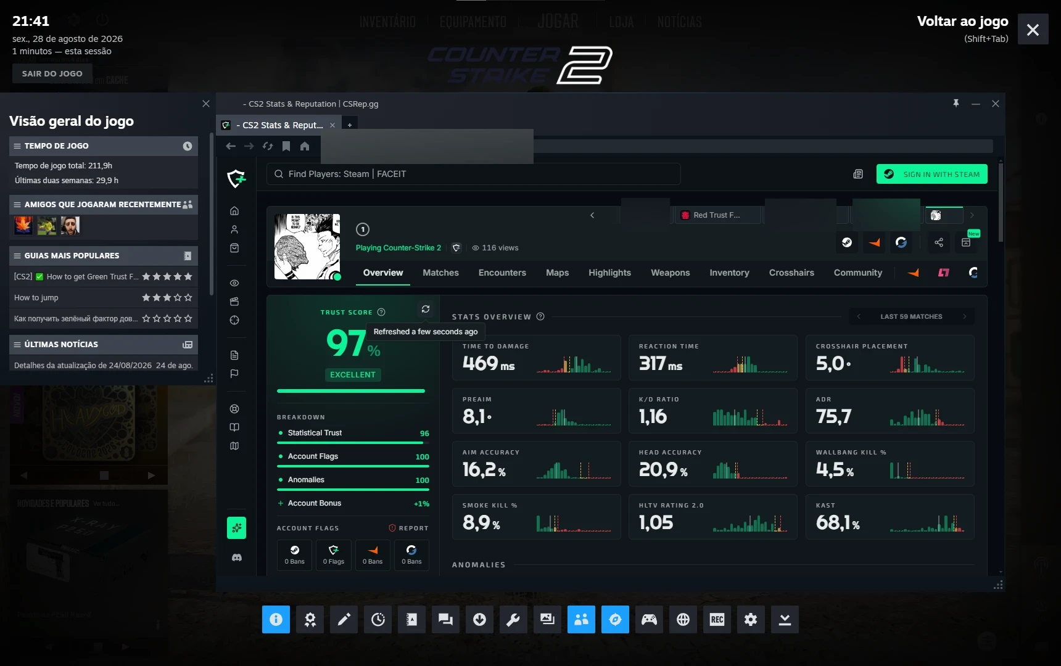Click the CSRep shield logo
Viewport: 1061px width, 666px height.
pos(236,179)
